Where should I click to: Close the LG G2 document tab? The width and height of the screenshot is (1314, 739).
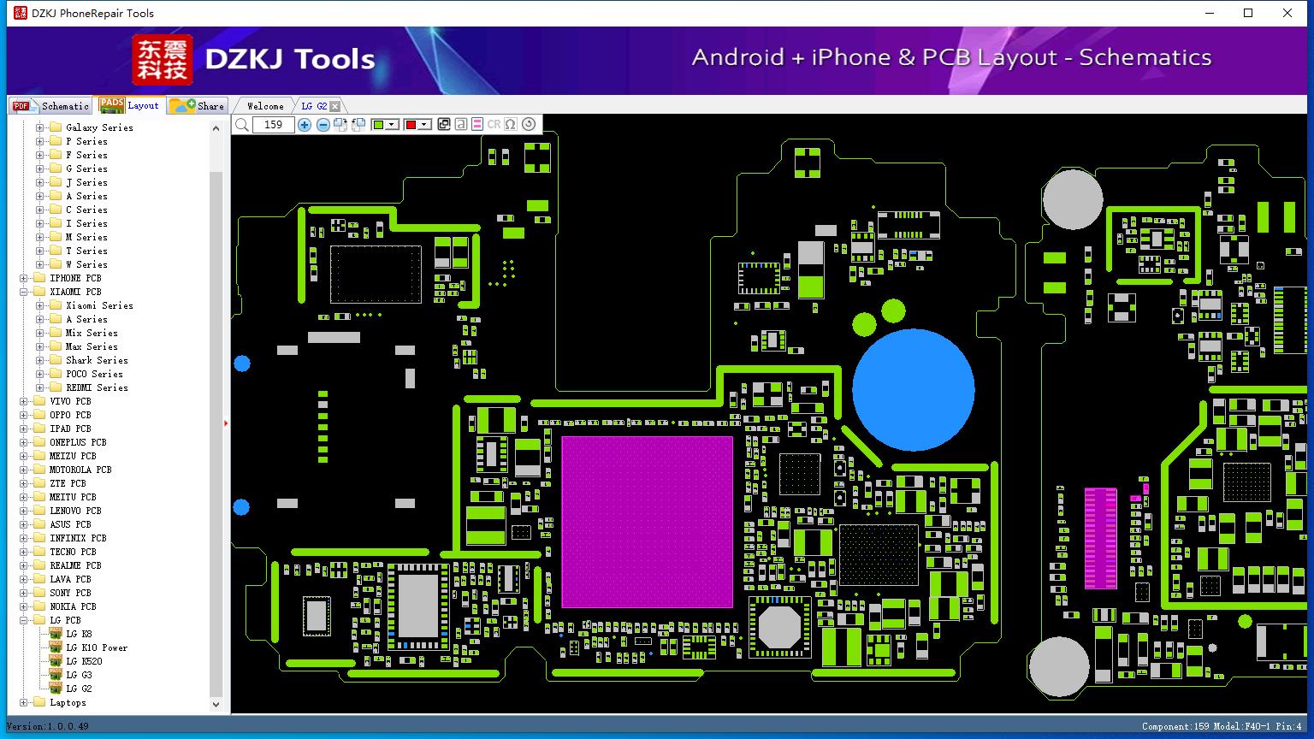point(335,106)
